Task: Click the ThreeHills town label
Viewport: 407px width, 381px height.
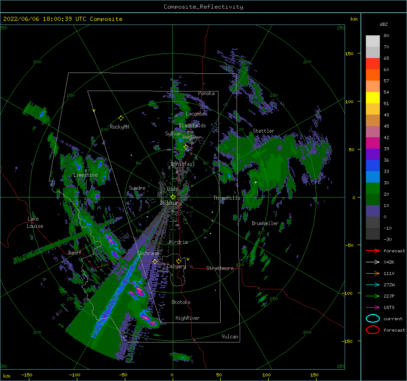Action: [x=227, y=198]
